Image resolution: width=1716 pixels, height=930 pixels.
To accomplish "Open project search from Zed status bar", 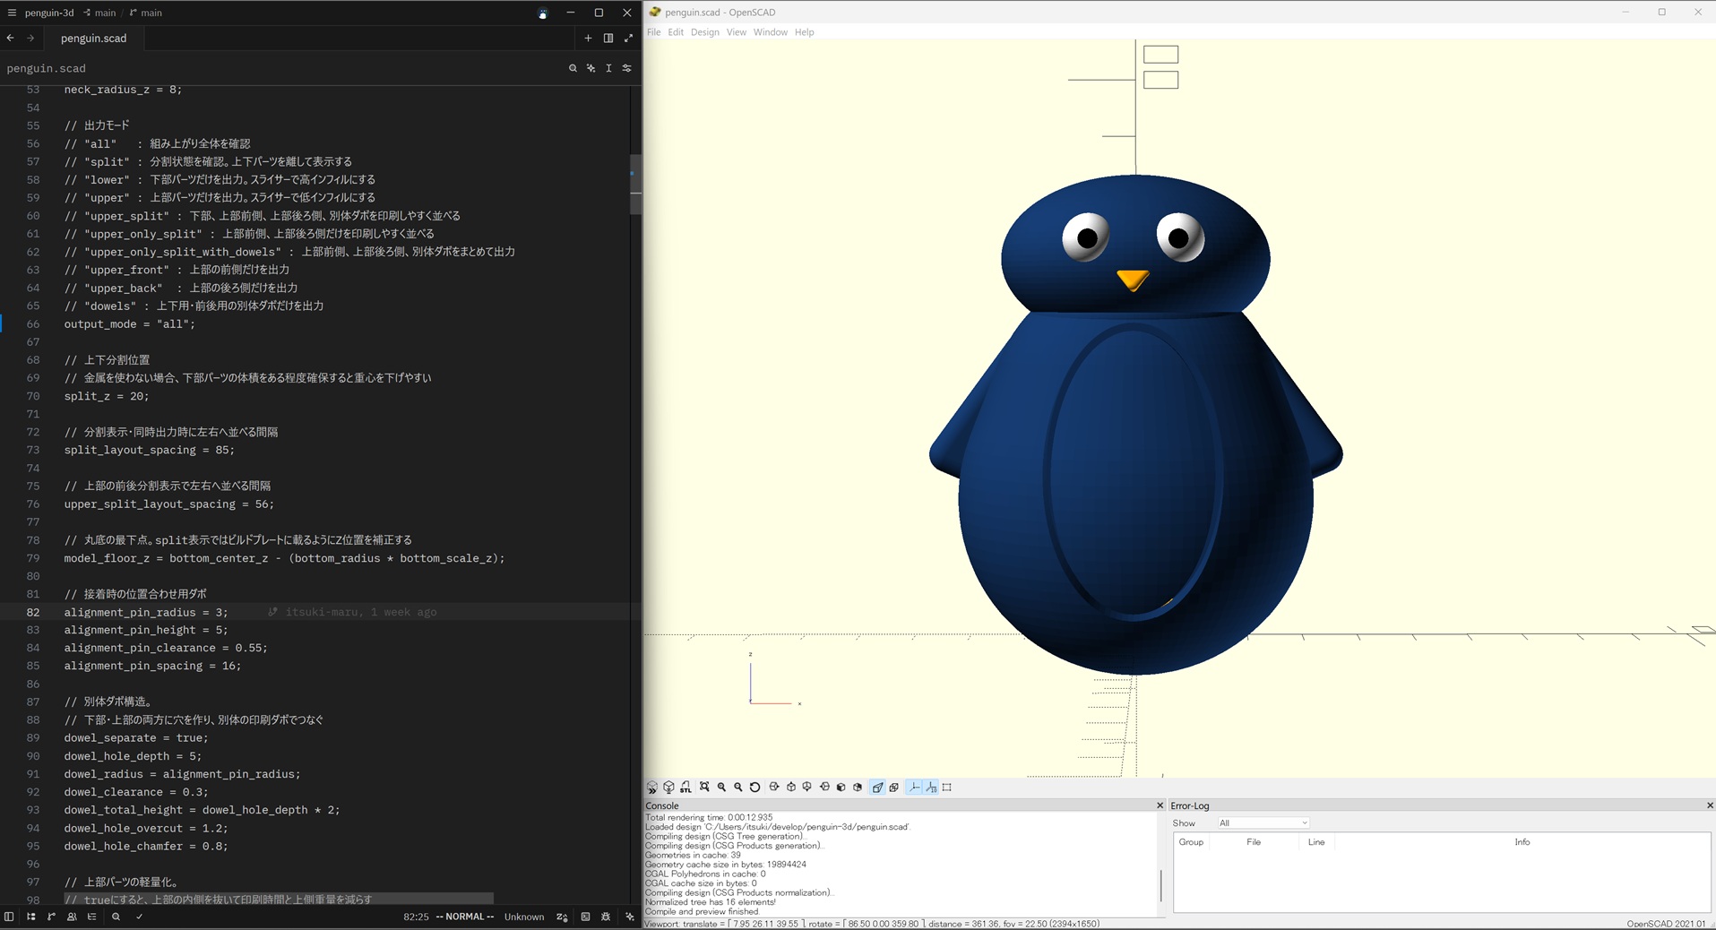I will point(116,917).
